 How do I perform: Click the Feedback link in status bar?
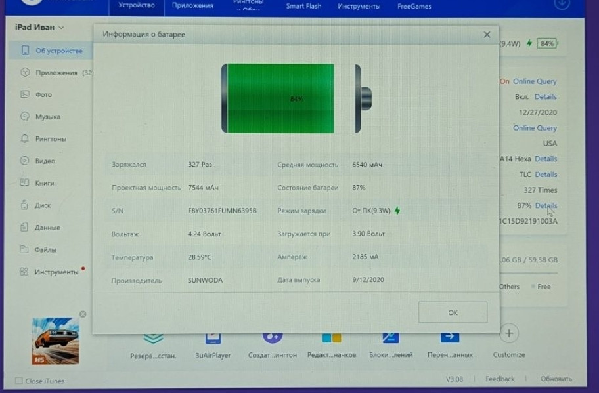(500, 379)
